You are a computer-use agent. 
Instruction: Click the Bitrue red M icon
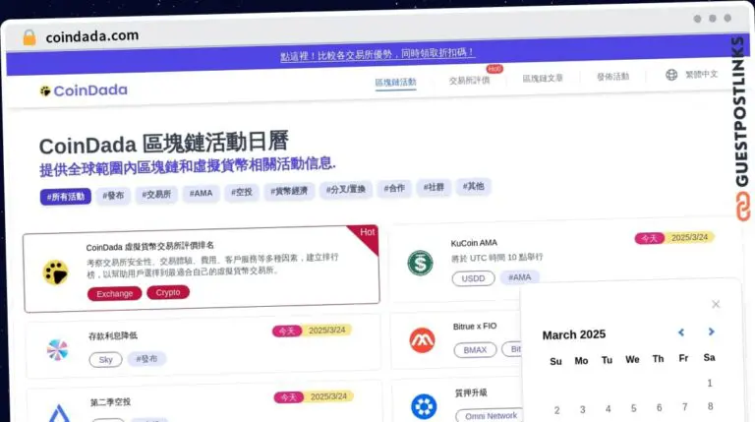(x=422, y=340)
